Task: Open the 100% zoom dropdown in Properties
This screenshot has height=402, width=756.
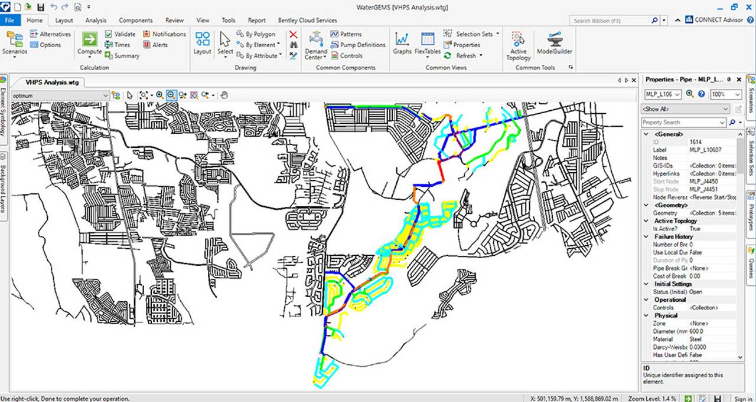Action: click(x=737, y=94)
